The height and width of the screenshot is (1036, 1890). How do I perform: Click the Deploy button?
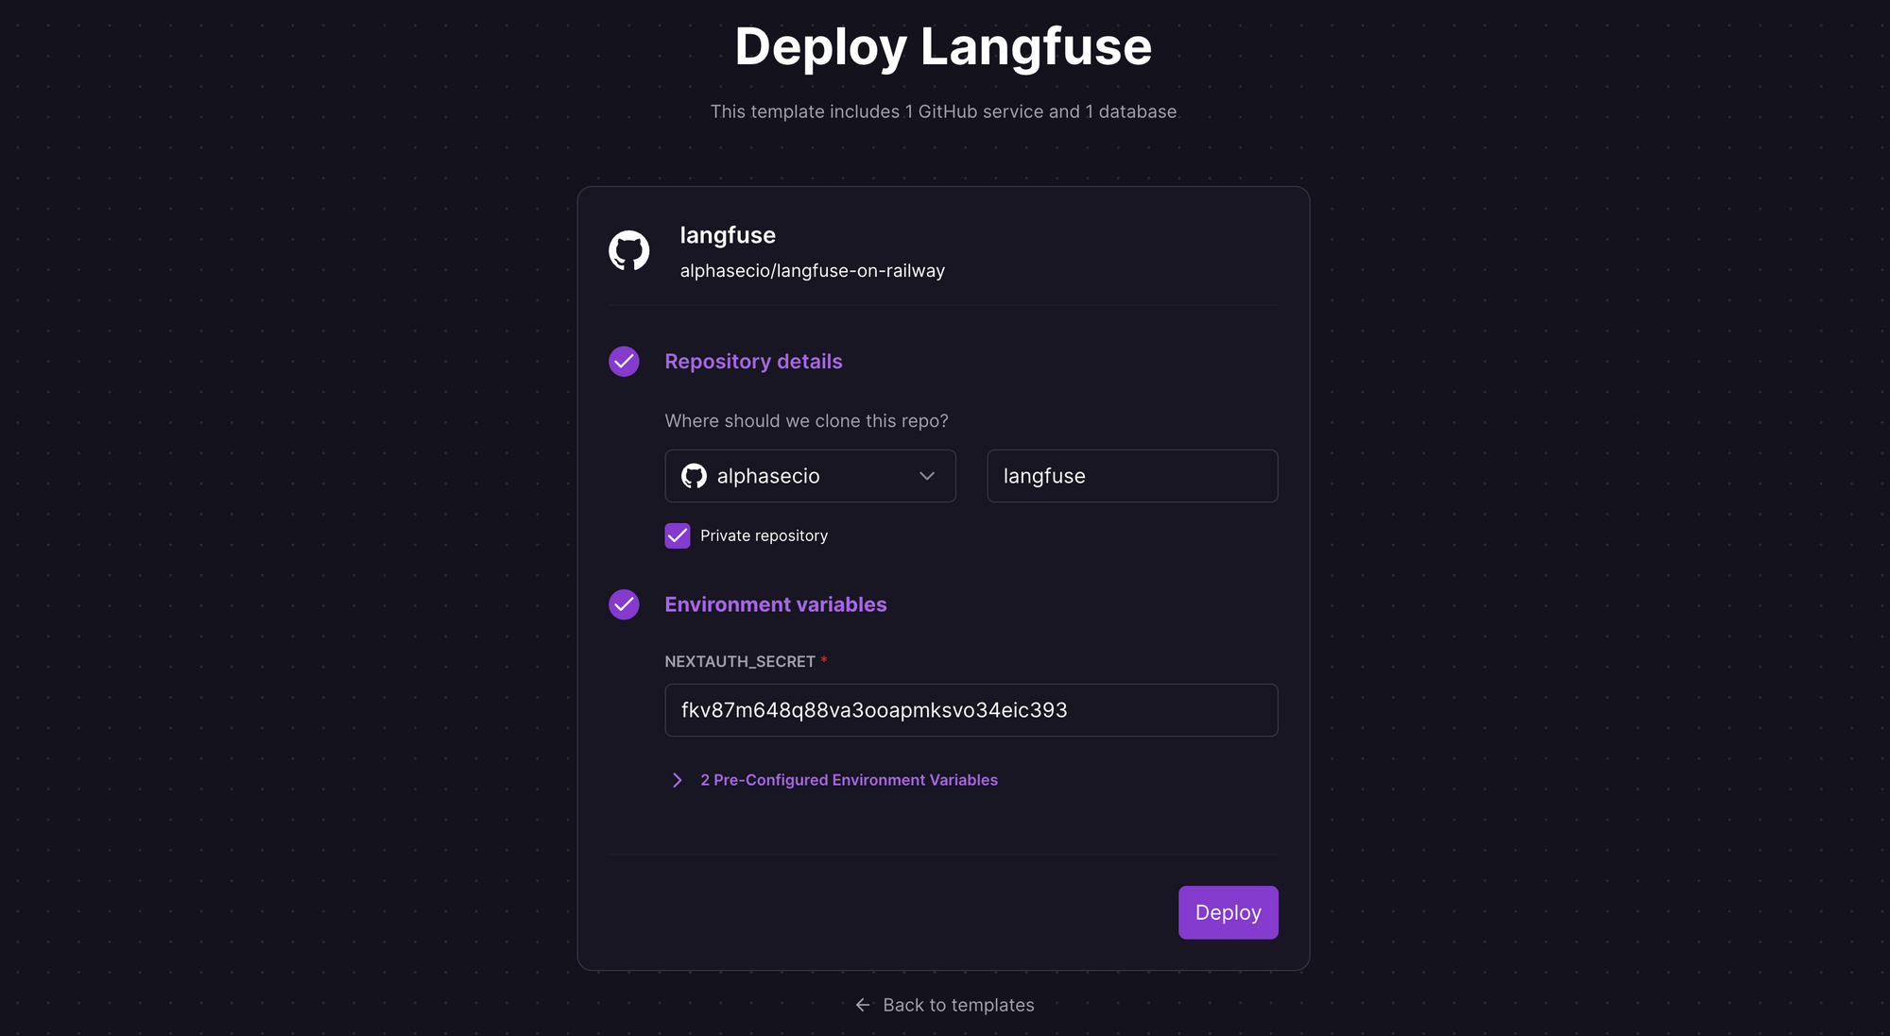tap(1228, 912)
